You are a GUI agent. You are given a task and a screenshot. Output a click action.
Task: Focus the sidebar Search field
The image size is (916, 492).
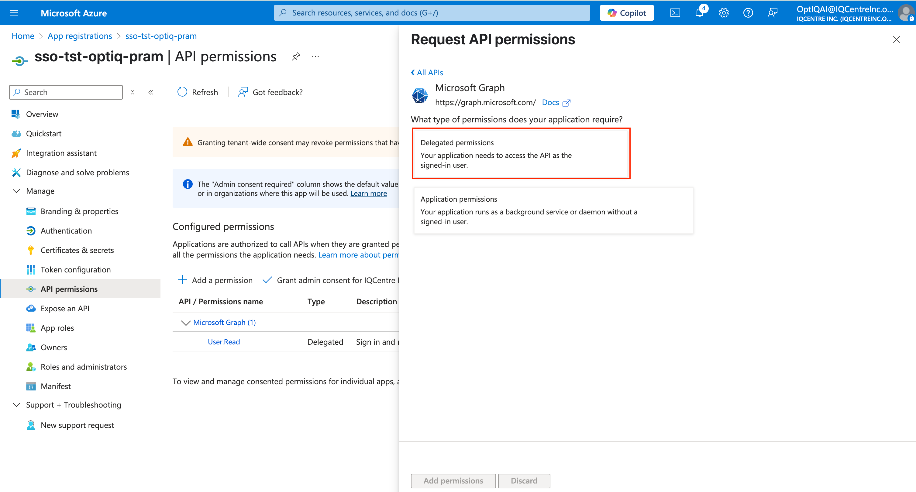66,92
